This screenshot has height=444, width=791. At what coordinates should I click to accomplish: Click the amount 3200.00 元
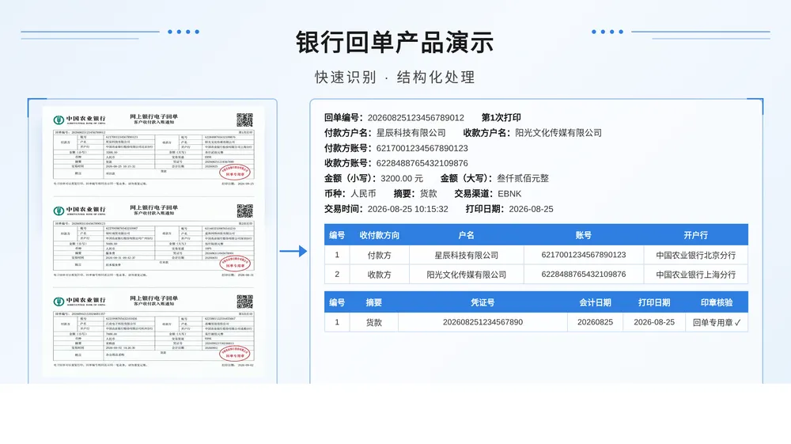[402, 179]
